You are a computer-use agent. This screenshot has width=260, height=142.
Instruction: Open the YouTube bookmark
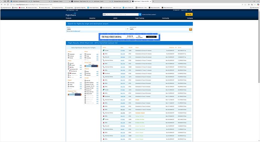tap(22, 8)
